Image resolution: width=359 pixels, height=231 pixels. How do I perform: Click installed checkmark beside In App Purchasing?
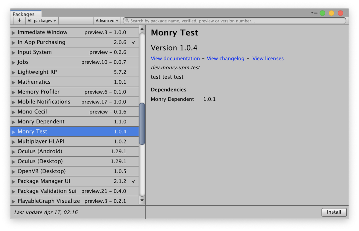point(134,42)
